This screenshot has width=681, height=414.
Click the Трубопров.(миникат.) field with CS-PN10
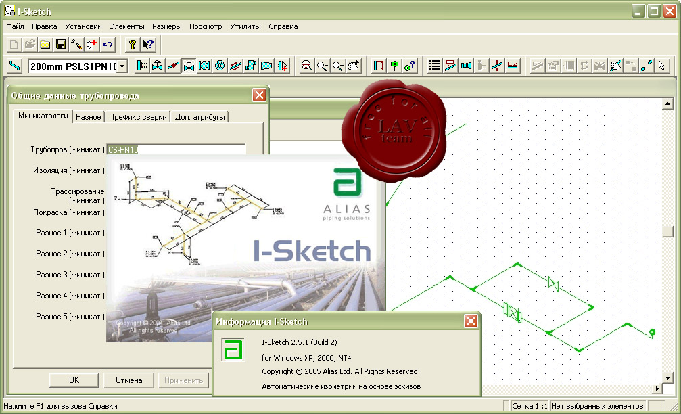(176, 149)
